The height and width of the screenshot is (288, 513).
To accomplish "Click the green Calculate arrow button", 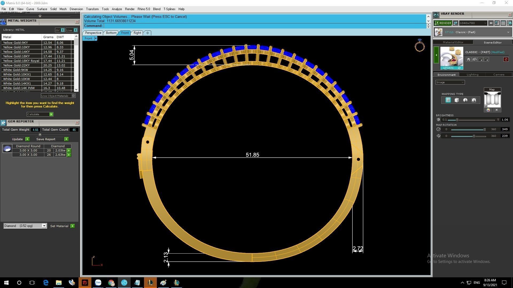I will [51, 114].
